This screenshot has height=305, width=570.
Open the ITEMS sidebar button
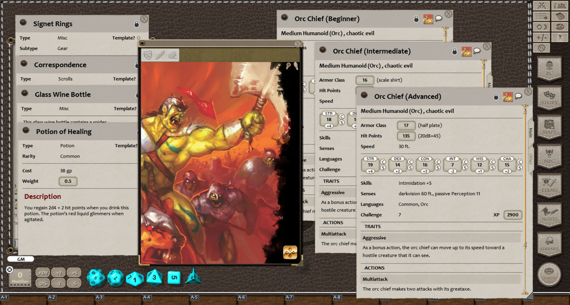(549, 186)
